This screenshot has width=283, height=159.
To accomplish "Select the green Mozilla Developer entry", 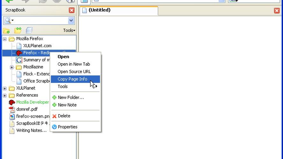I will point(33,102).
